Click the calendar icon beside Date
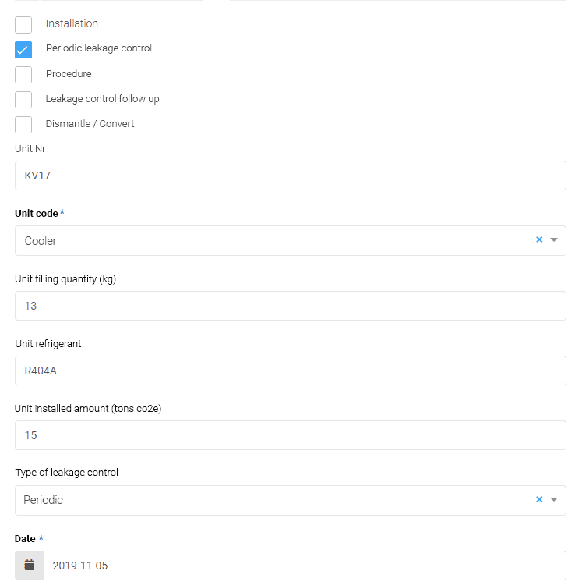The height and width of the screenshot is (585, 582). (30, 565)
